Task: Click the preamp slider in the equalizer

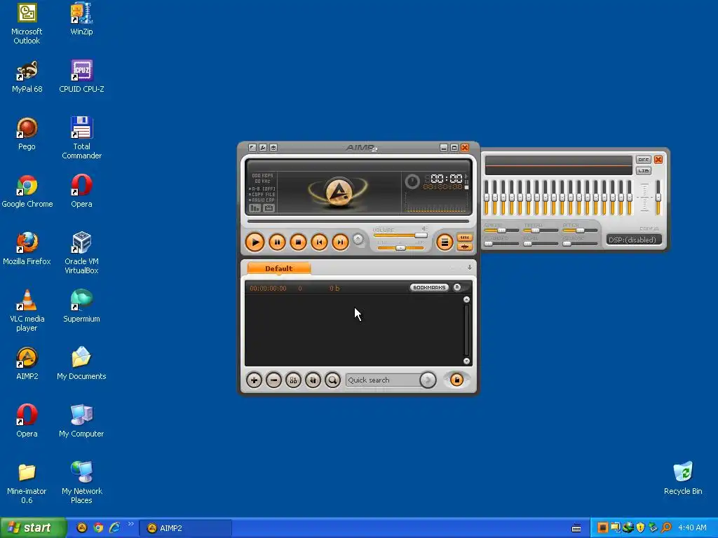Action: click(658, 198)
